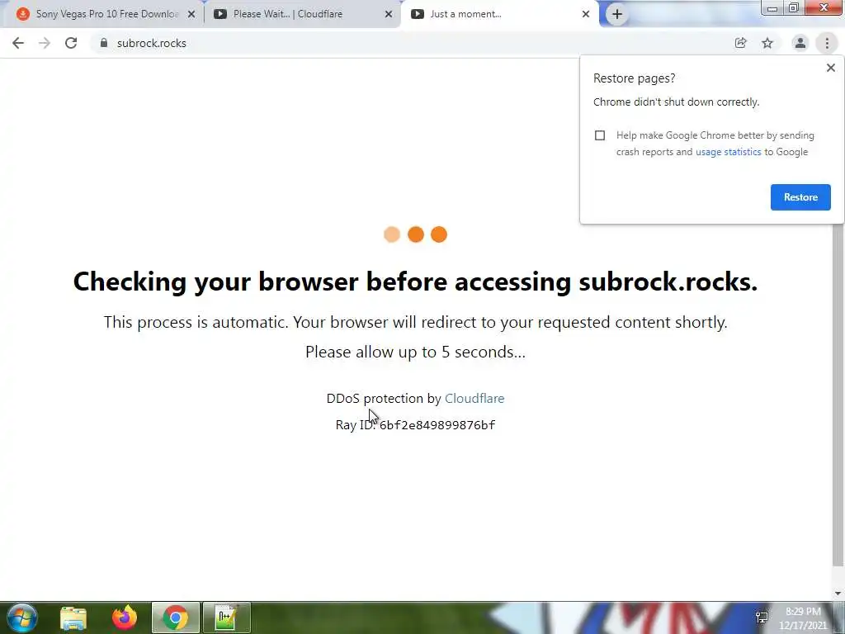845x634 pixels.
Task: Go back using the browser back arrow
Action: coord(18,43)
